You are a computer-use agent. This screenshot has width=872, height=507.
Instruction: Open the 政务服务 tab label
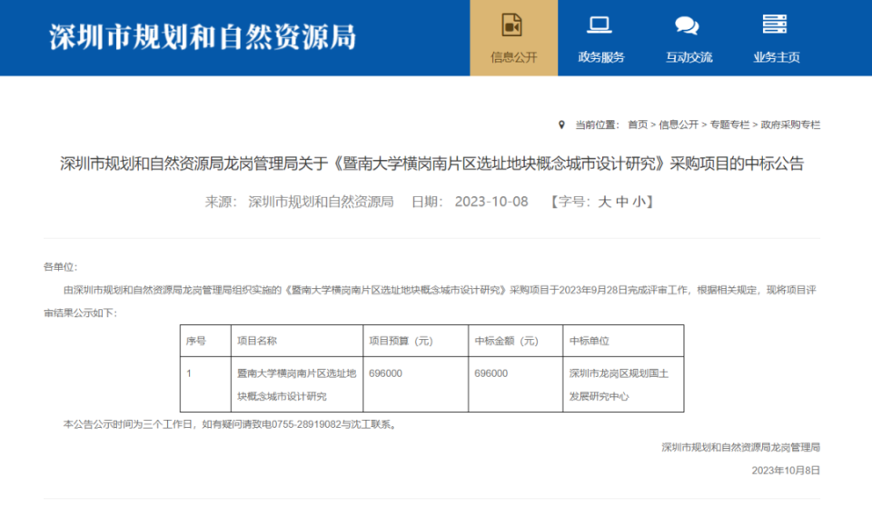click(601, 57)
